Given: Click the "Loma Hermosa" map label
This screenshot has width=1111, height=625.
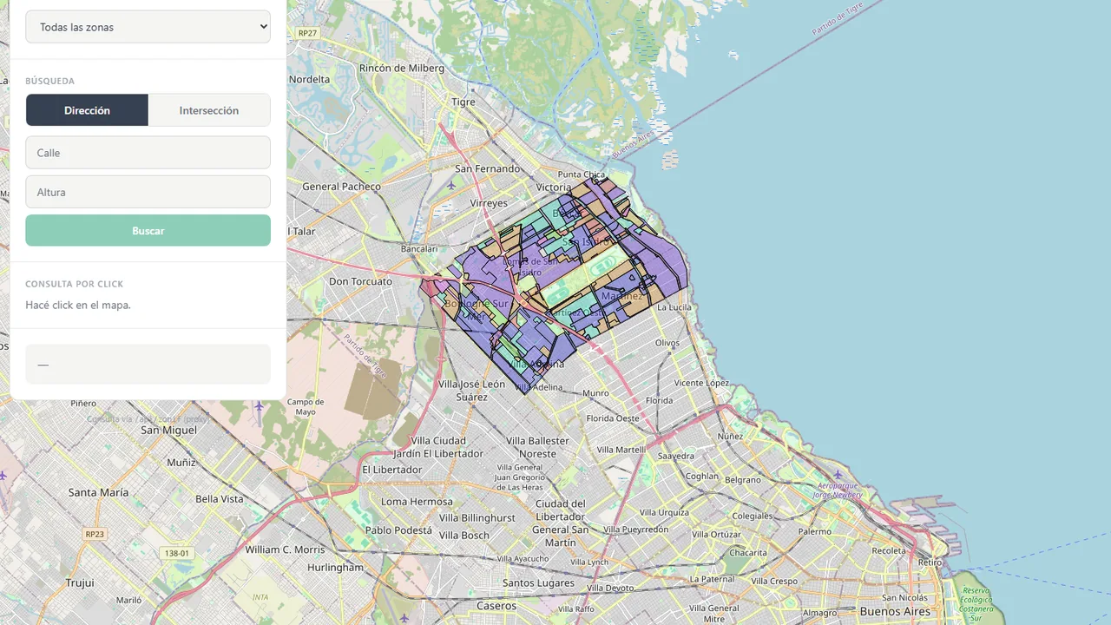Looking at the screenshot, I should (417, 502).
